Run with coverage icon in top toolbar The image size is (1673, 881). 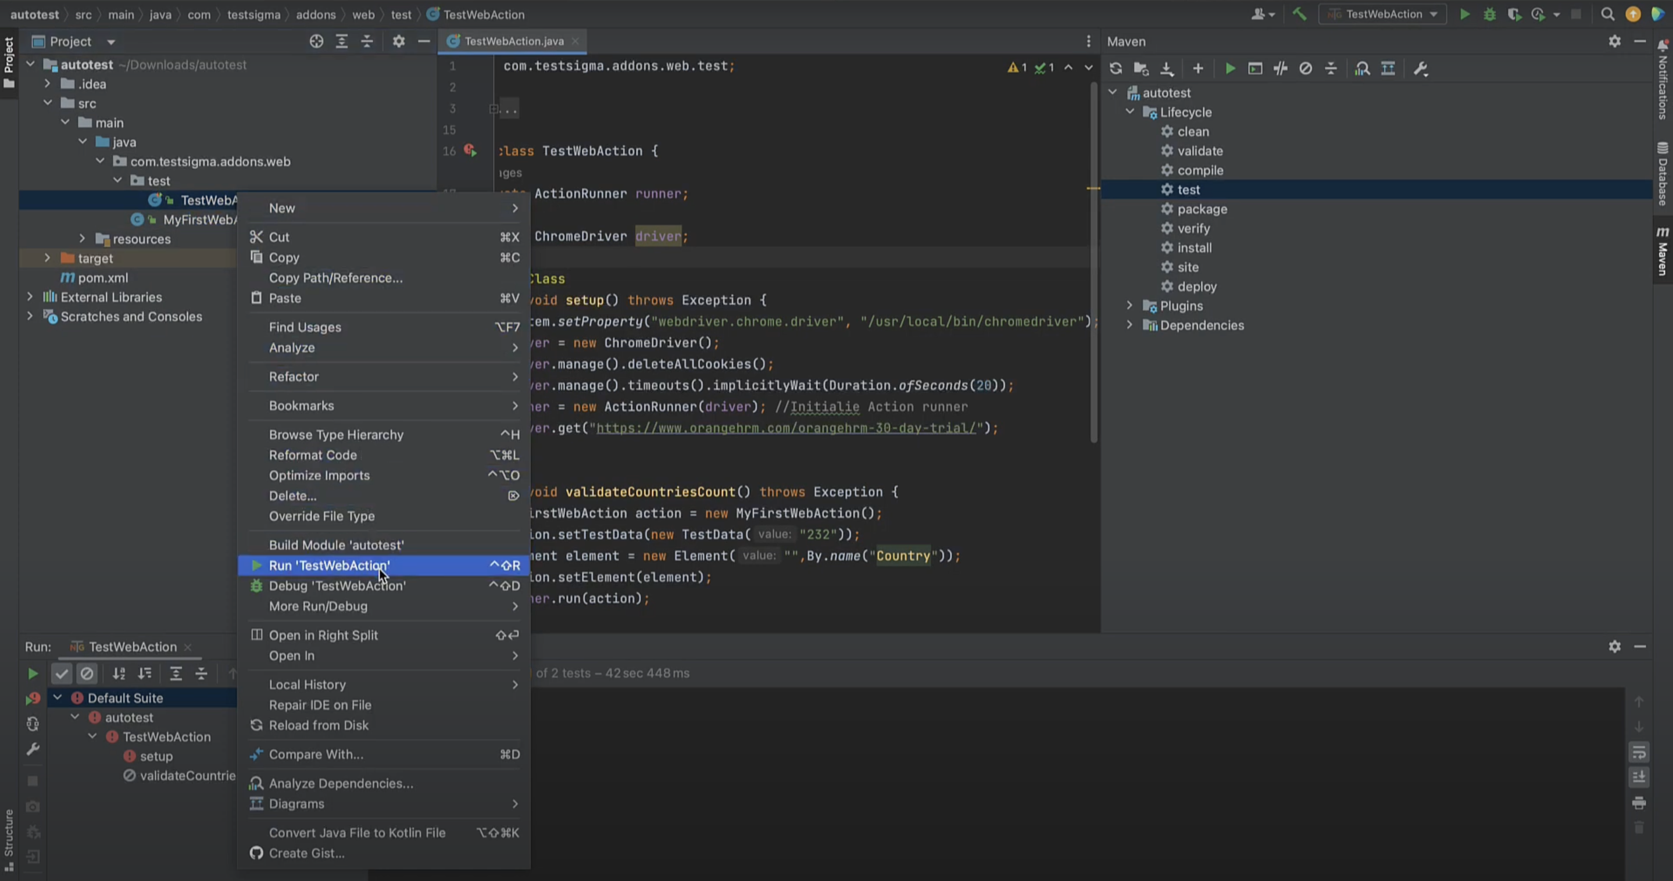1514,15
